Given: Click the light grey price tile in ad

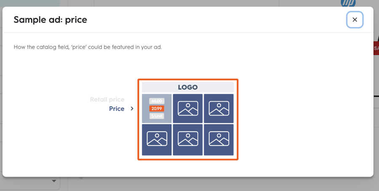Looking at the screenshot, I should 157,109.
